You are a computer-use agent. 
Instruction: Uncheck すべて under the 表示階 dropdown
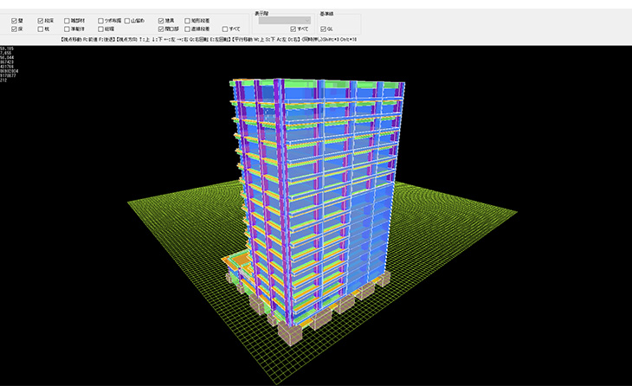click(x=293, y=29)
